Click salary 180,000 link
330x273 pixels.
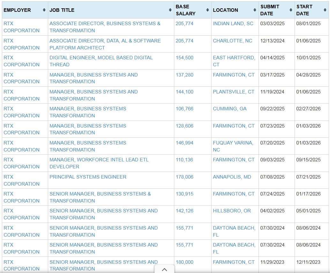pyautogui.click(x=184, y=262)
